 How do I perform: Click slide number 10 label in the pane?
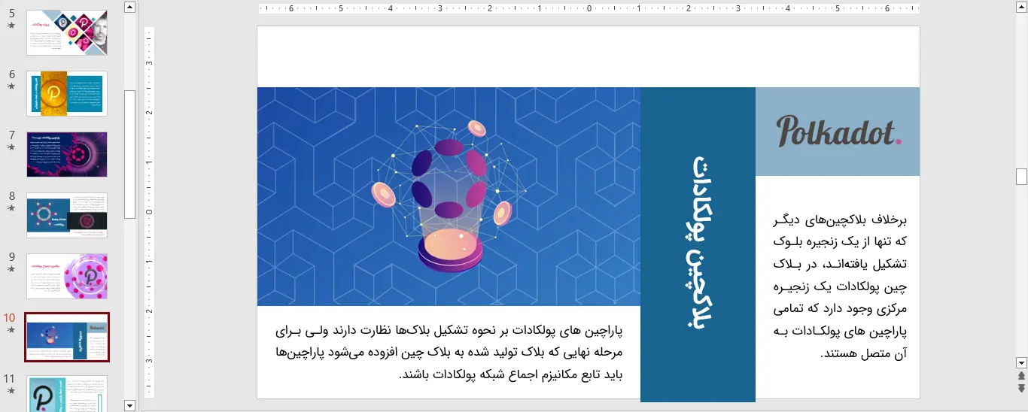click(x=9, y=318)
